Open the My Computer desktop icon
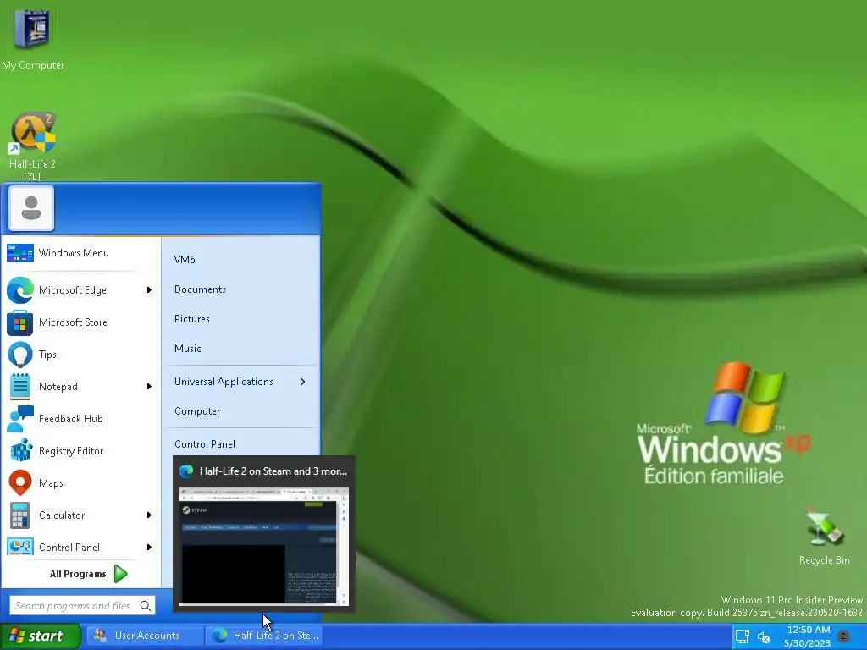The height and width of the screenshot is (650, 867). pos(32,39)
